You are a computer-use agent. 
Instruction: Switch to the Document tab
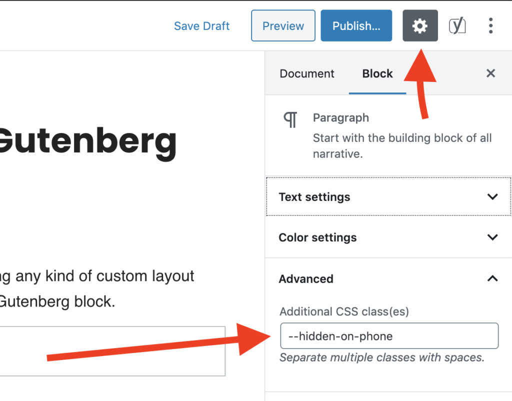tap(307, 73)
